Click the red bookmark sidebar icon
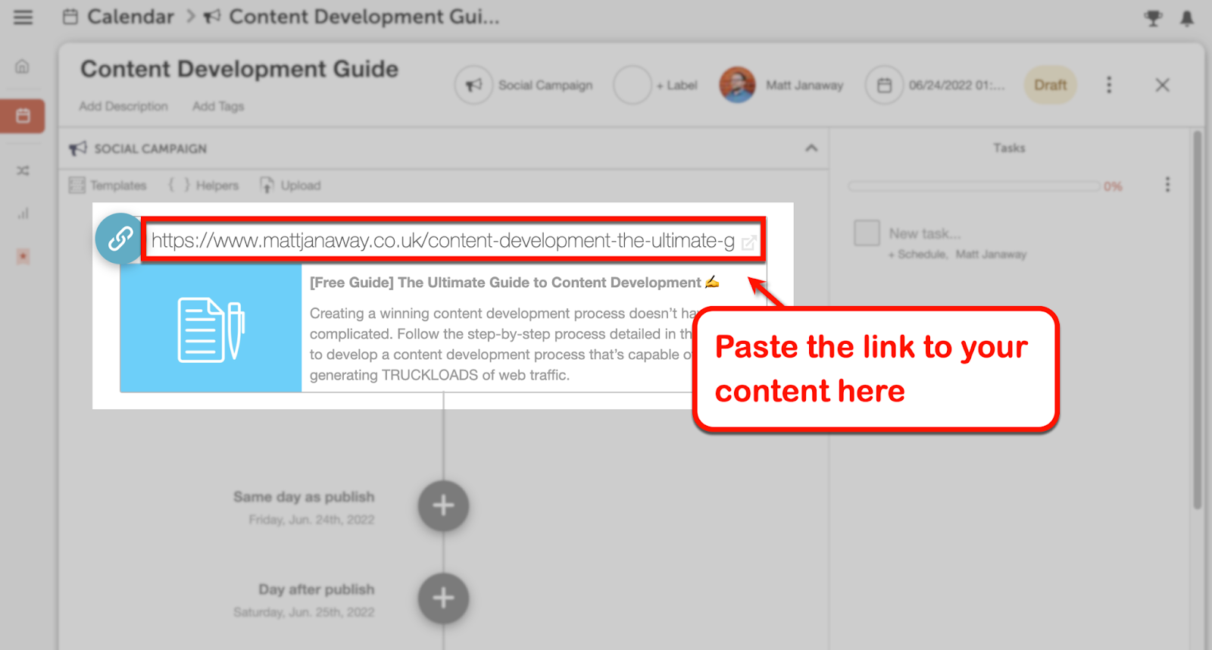Screen dimensions: 1212x650 tap(23, 257)
